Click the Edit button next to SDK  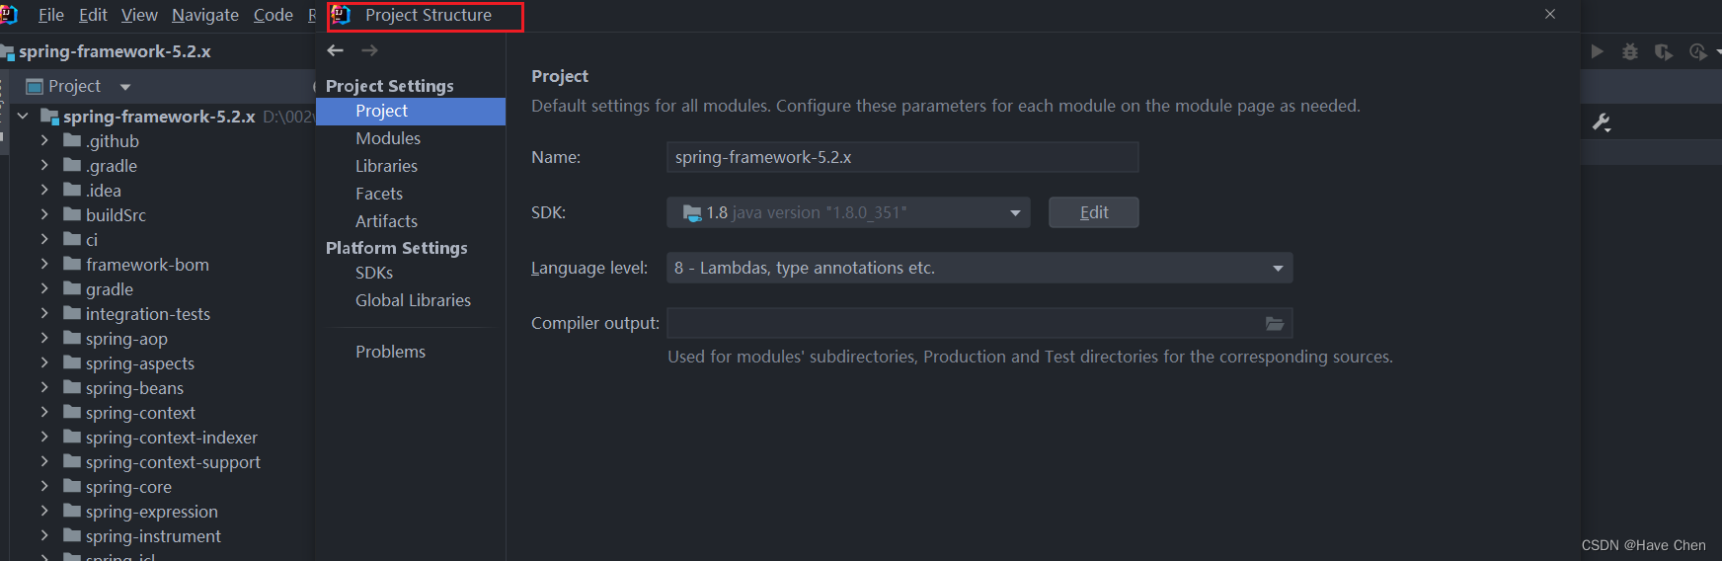(x=1093, y=212)
